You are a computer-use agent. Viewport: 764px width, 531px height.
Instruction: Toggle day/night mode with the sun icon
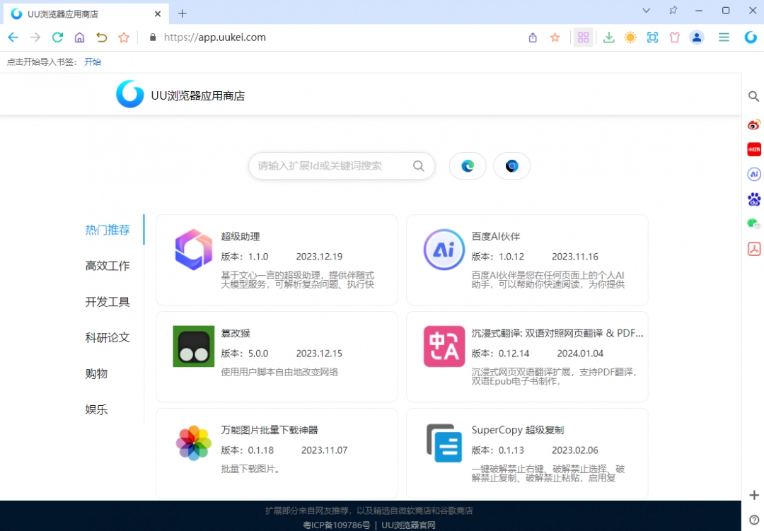(630, 37)
